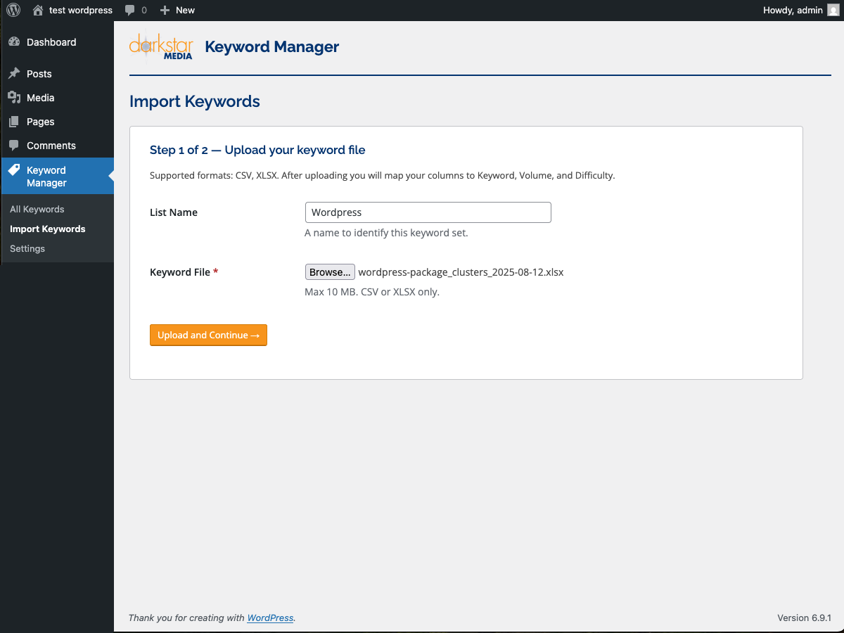Click the home icon beside test wordpress
844x633 pixels.
click(x=37, y=10)
